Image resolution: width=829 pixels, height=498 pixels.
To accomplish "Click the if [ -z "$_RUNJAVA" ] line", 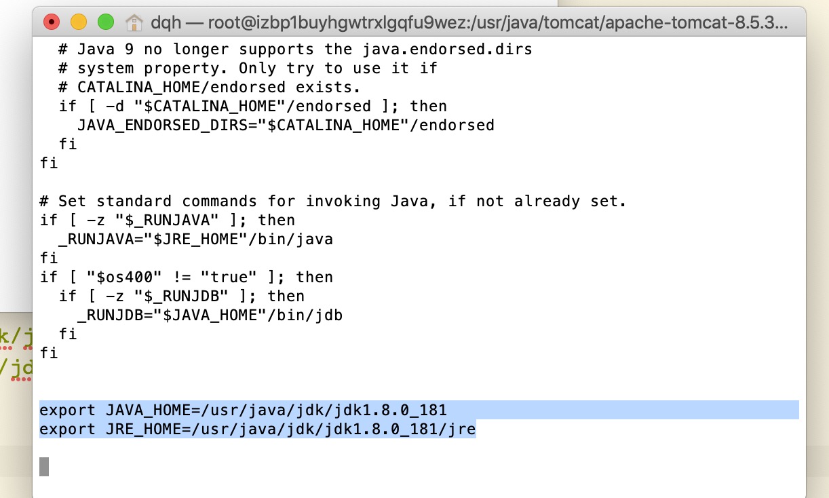I will click(167, 220).
